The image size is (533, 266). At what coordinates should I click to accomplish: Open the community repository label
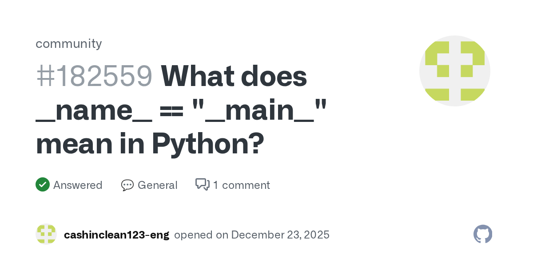tap(68, 43)
